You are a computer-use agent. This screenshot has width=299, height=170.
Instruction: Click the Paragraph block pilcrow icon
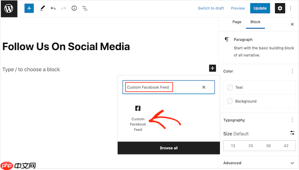[x=226, y=40]
